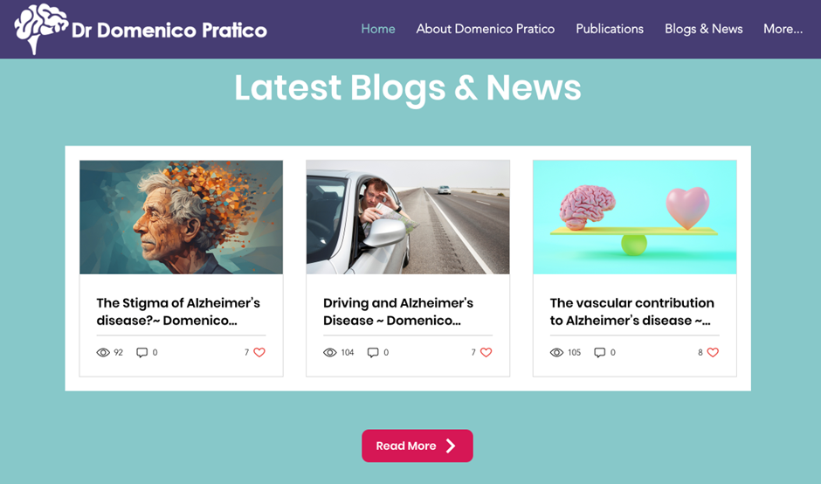821x484 pixels.
Task: Expand the More... navigation menu
Action: tap(783, 29)
